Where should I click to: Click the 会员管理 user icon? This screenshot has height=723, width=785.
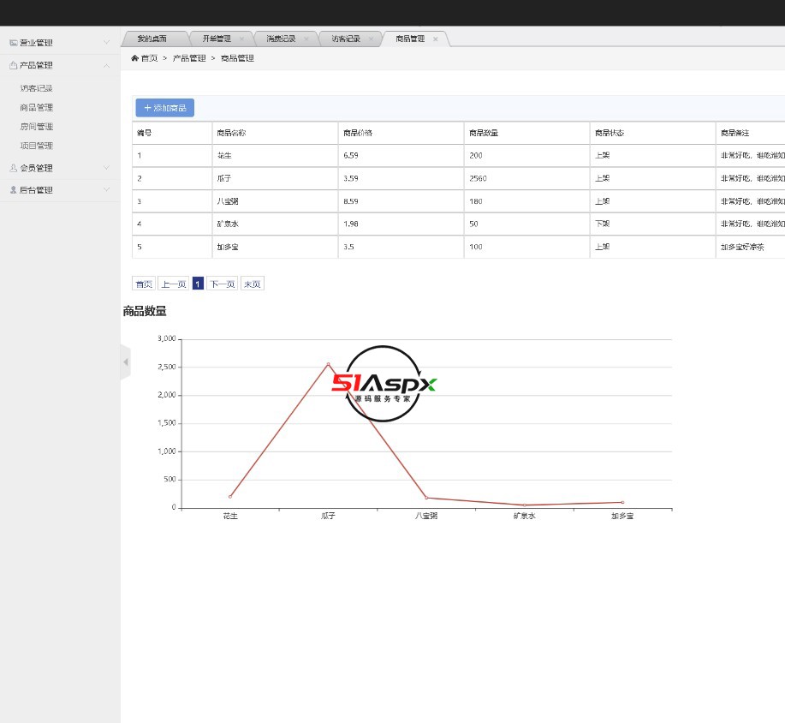pyautogui.click(x=13, y=168)
